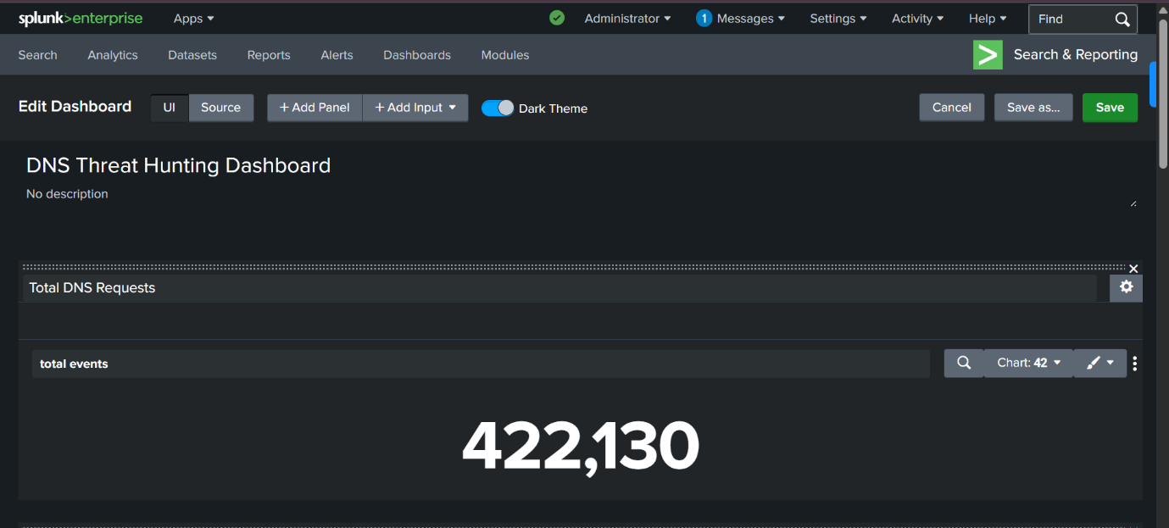Click the green health status check icon

pos(557,18)
